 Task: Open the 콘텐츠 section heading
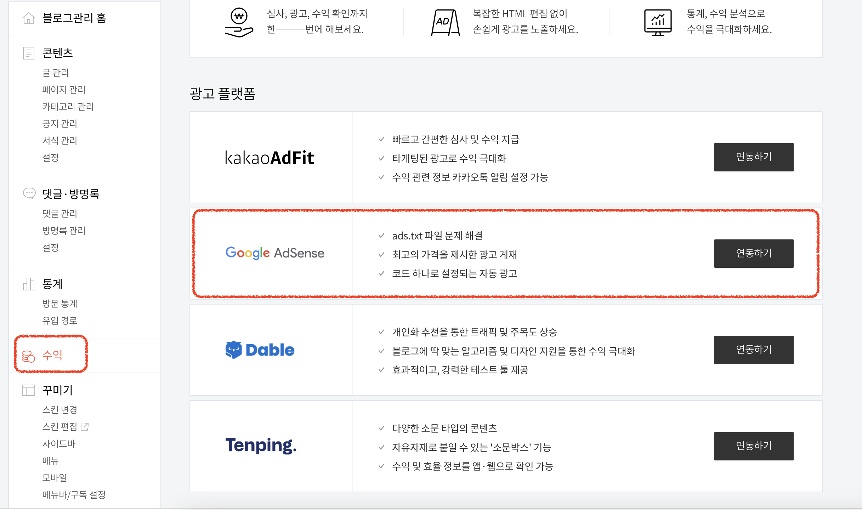click(x=57, y=53)
